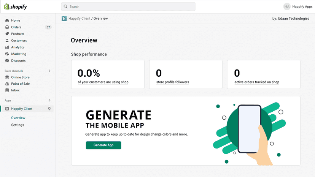This screenshot has width=315, height=177.
Task: Click the Shop performance heading
Action: pyautogui.click(x=89, y=54)
